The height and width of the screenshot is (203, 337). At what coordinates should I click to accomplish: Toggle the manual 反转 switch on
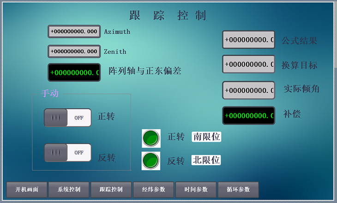(x=68, y=153)
